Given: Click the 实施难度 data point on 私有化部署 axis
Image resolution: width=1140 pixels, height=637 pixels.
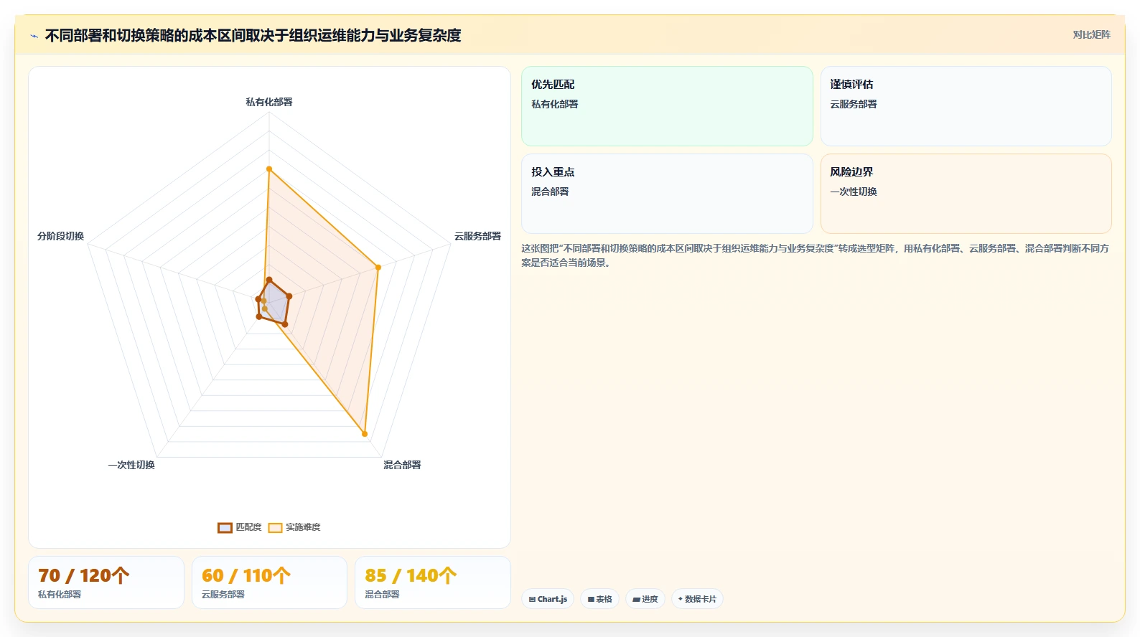Looking at the screenshot, I should [269, 169].
